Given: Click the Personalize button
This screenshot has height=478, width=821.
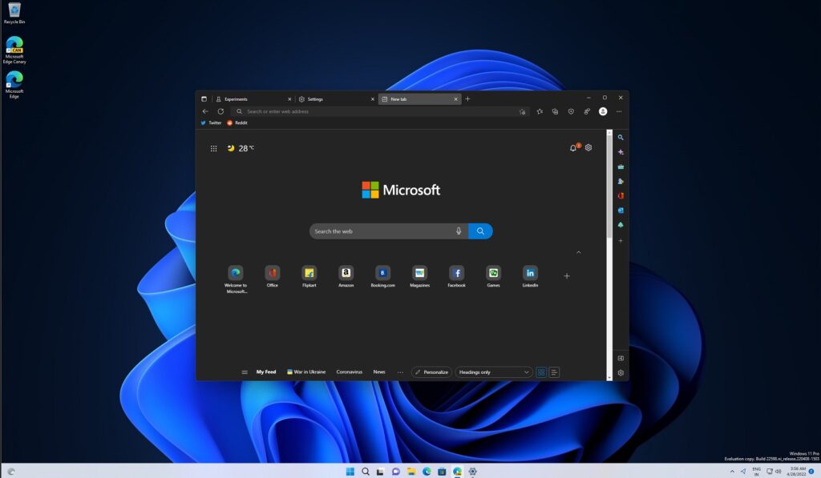Looking at the screenshot, I should (431, 372).
